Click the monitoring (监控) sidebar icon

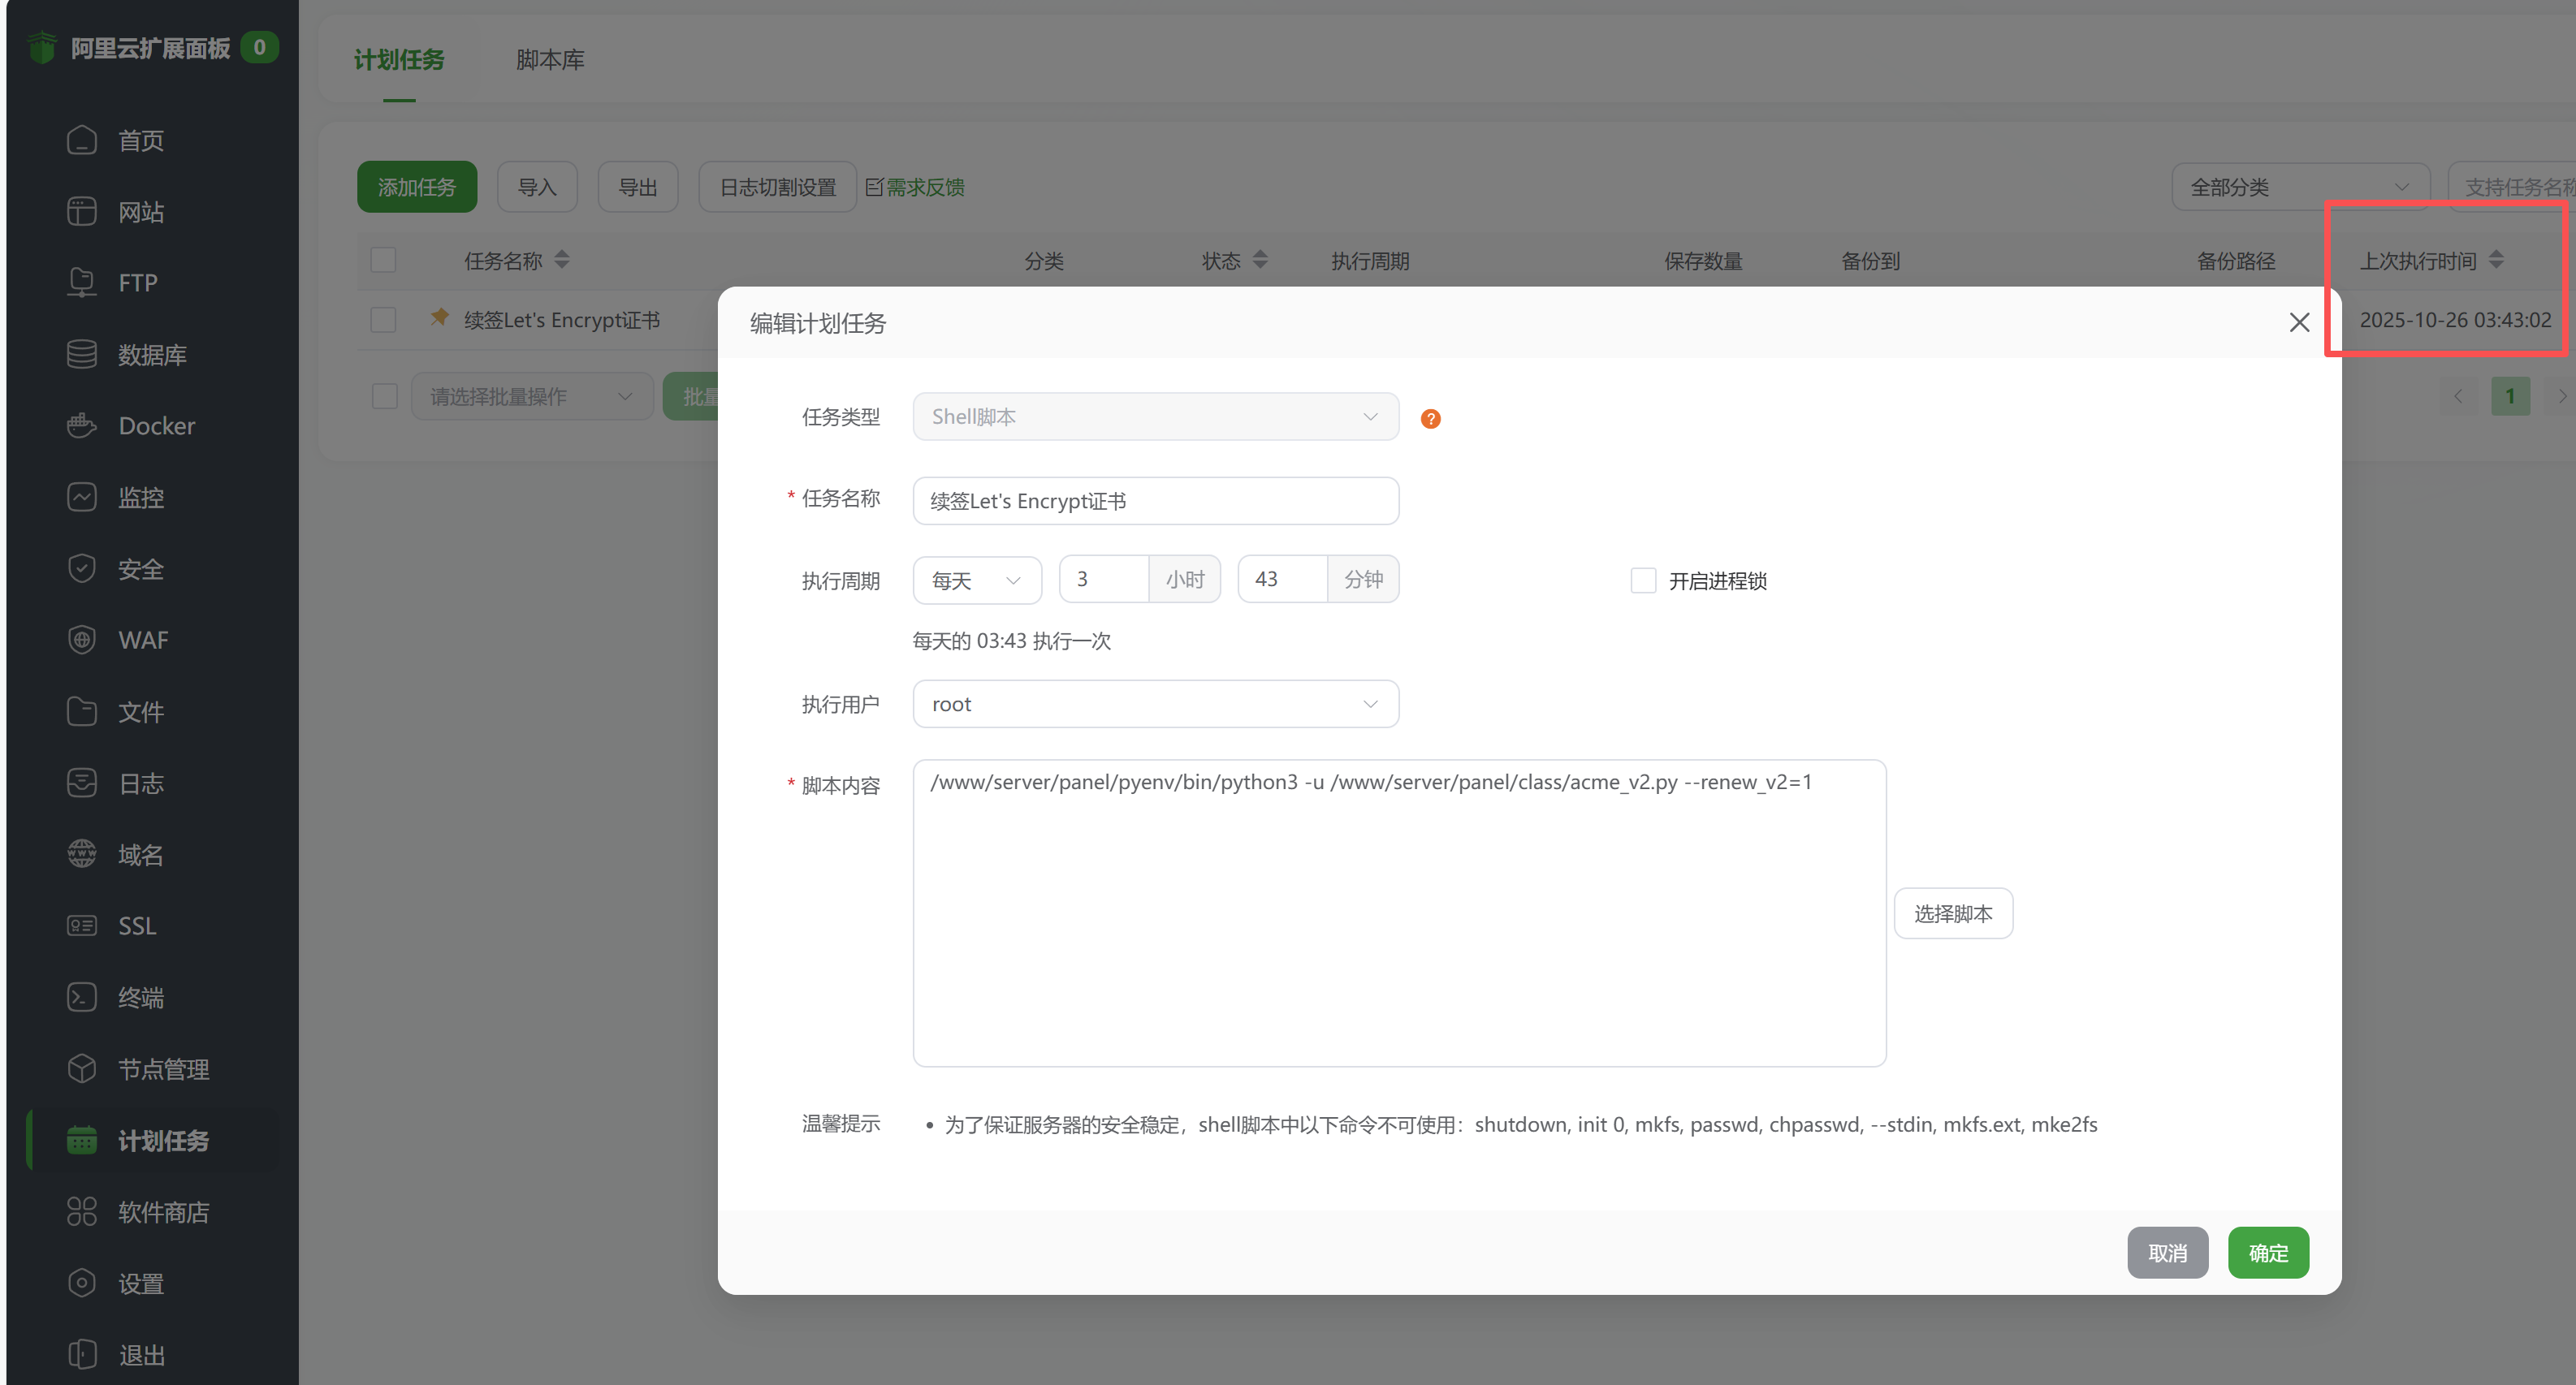pyautogui.click(x=82, y=497)
